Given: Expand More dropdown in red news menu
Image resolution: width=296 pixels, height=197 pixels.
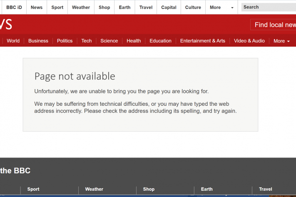Looking at the screenshot, I should [x=281, y=41].
